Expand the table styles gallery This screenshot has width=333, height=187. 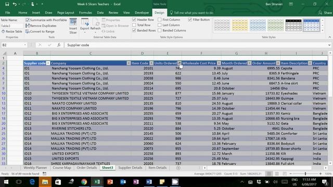(323, 30)
